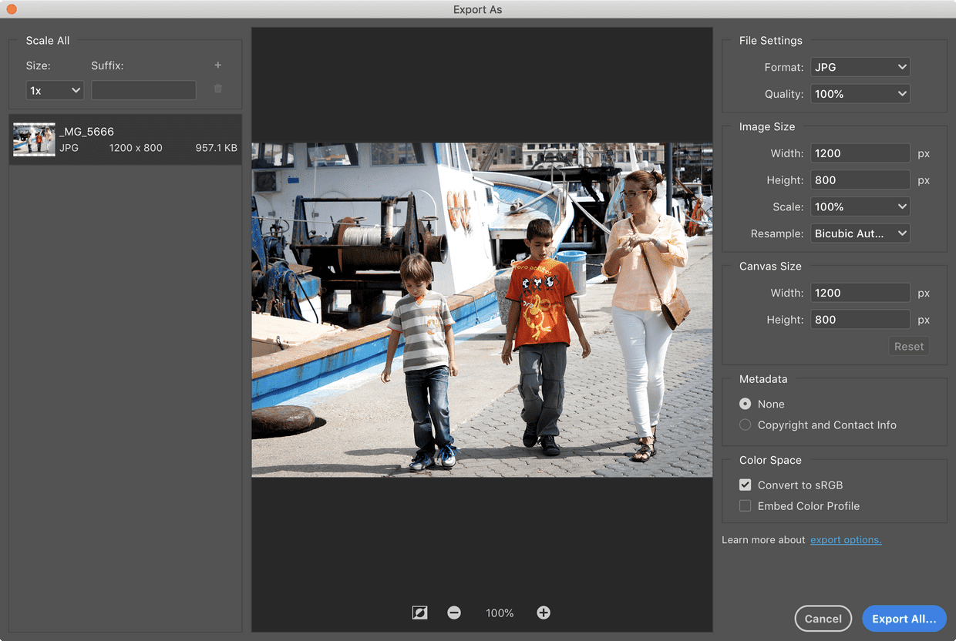Open the Size 1x dropdown
This screenshot has width=956, height=641.
(x=55, y=90)
